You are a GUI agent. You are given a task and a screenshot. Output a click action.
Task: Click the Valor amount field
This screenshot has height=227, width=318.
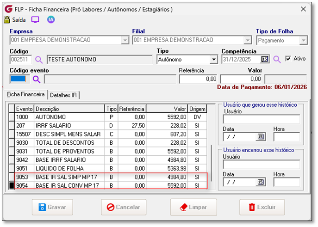(241, 79)
